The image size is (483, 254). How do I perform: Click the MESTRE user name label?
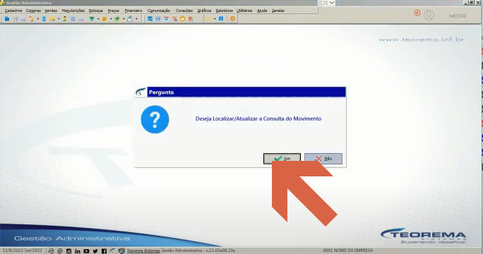(458, 16)
